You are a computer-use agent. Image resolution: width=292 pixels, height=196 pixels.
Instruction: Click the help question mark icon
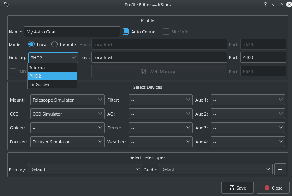pos(265,4)
